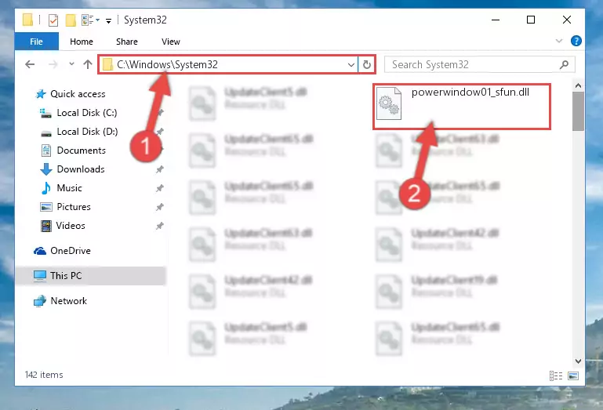Click the vertical scrollbar thumb

click(578, 111)
